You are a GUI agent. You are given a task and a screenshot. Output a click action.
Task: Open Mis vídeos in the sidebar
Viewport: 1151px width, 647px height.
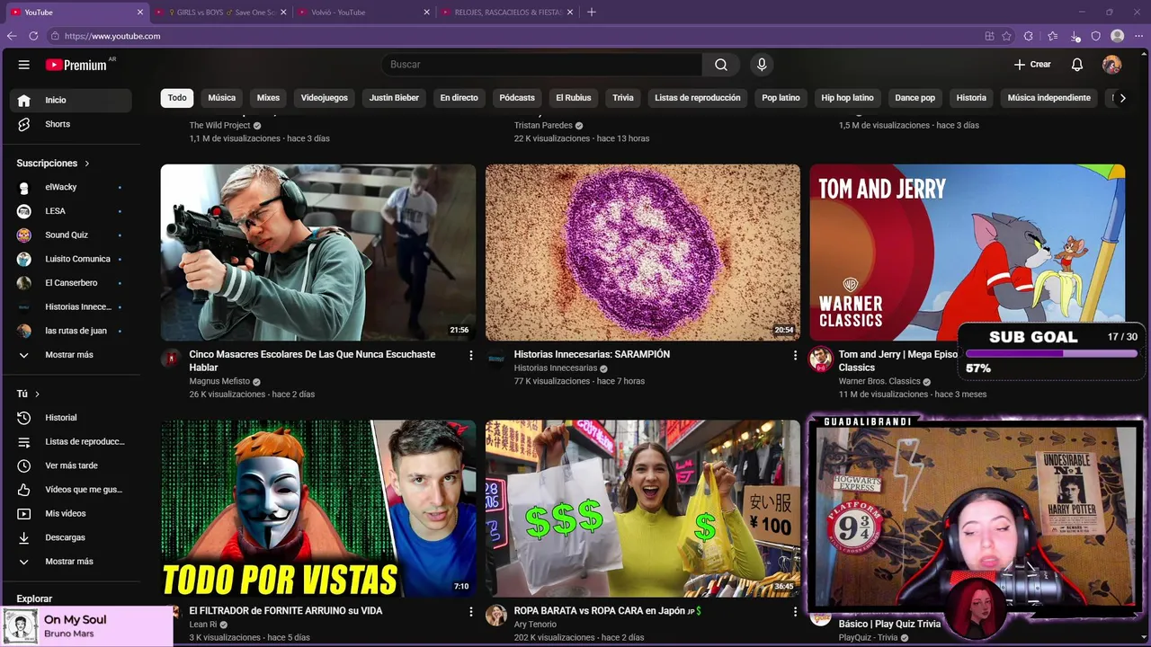coord(70,513)
